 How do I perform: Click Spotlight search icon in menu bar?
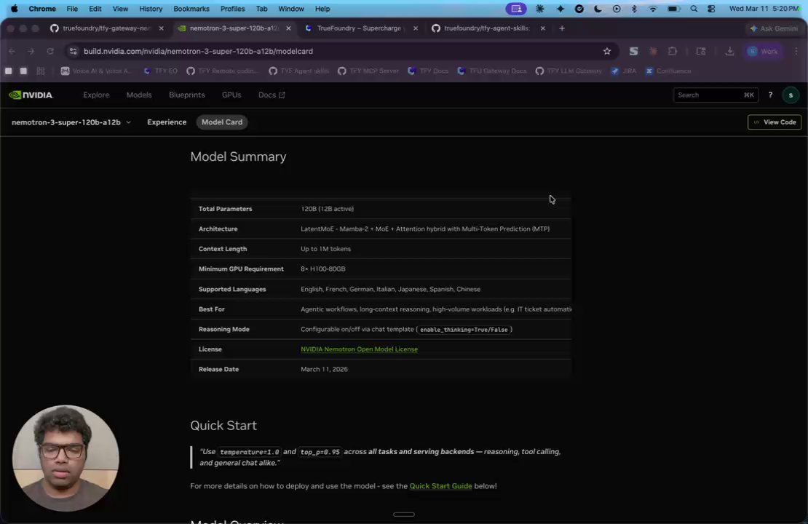pyautogui.click(x=694, y=9)
